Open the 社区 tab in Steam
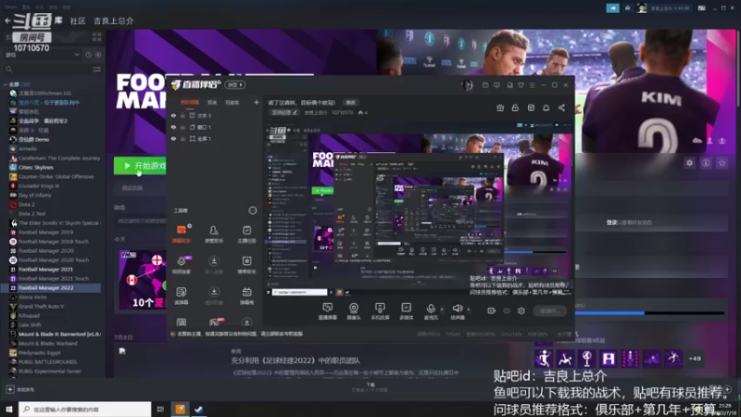This screenshot has width=741, height=417. [x=78, y=20]
